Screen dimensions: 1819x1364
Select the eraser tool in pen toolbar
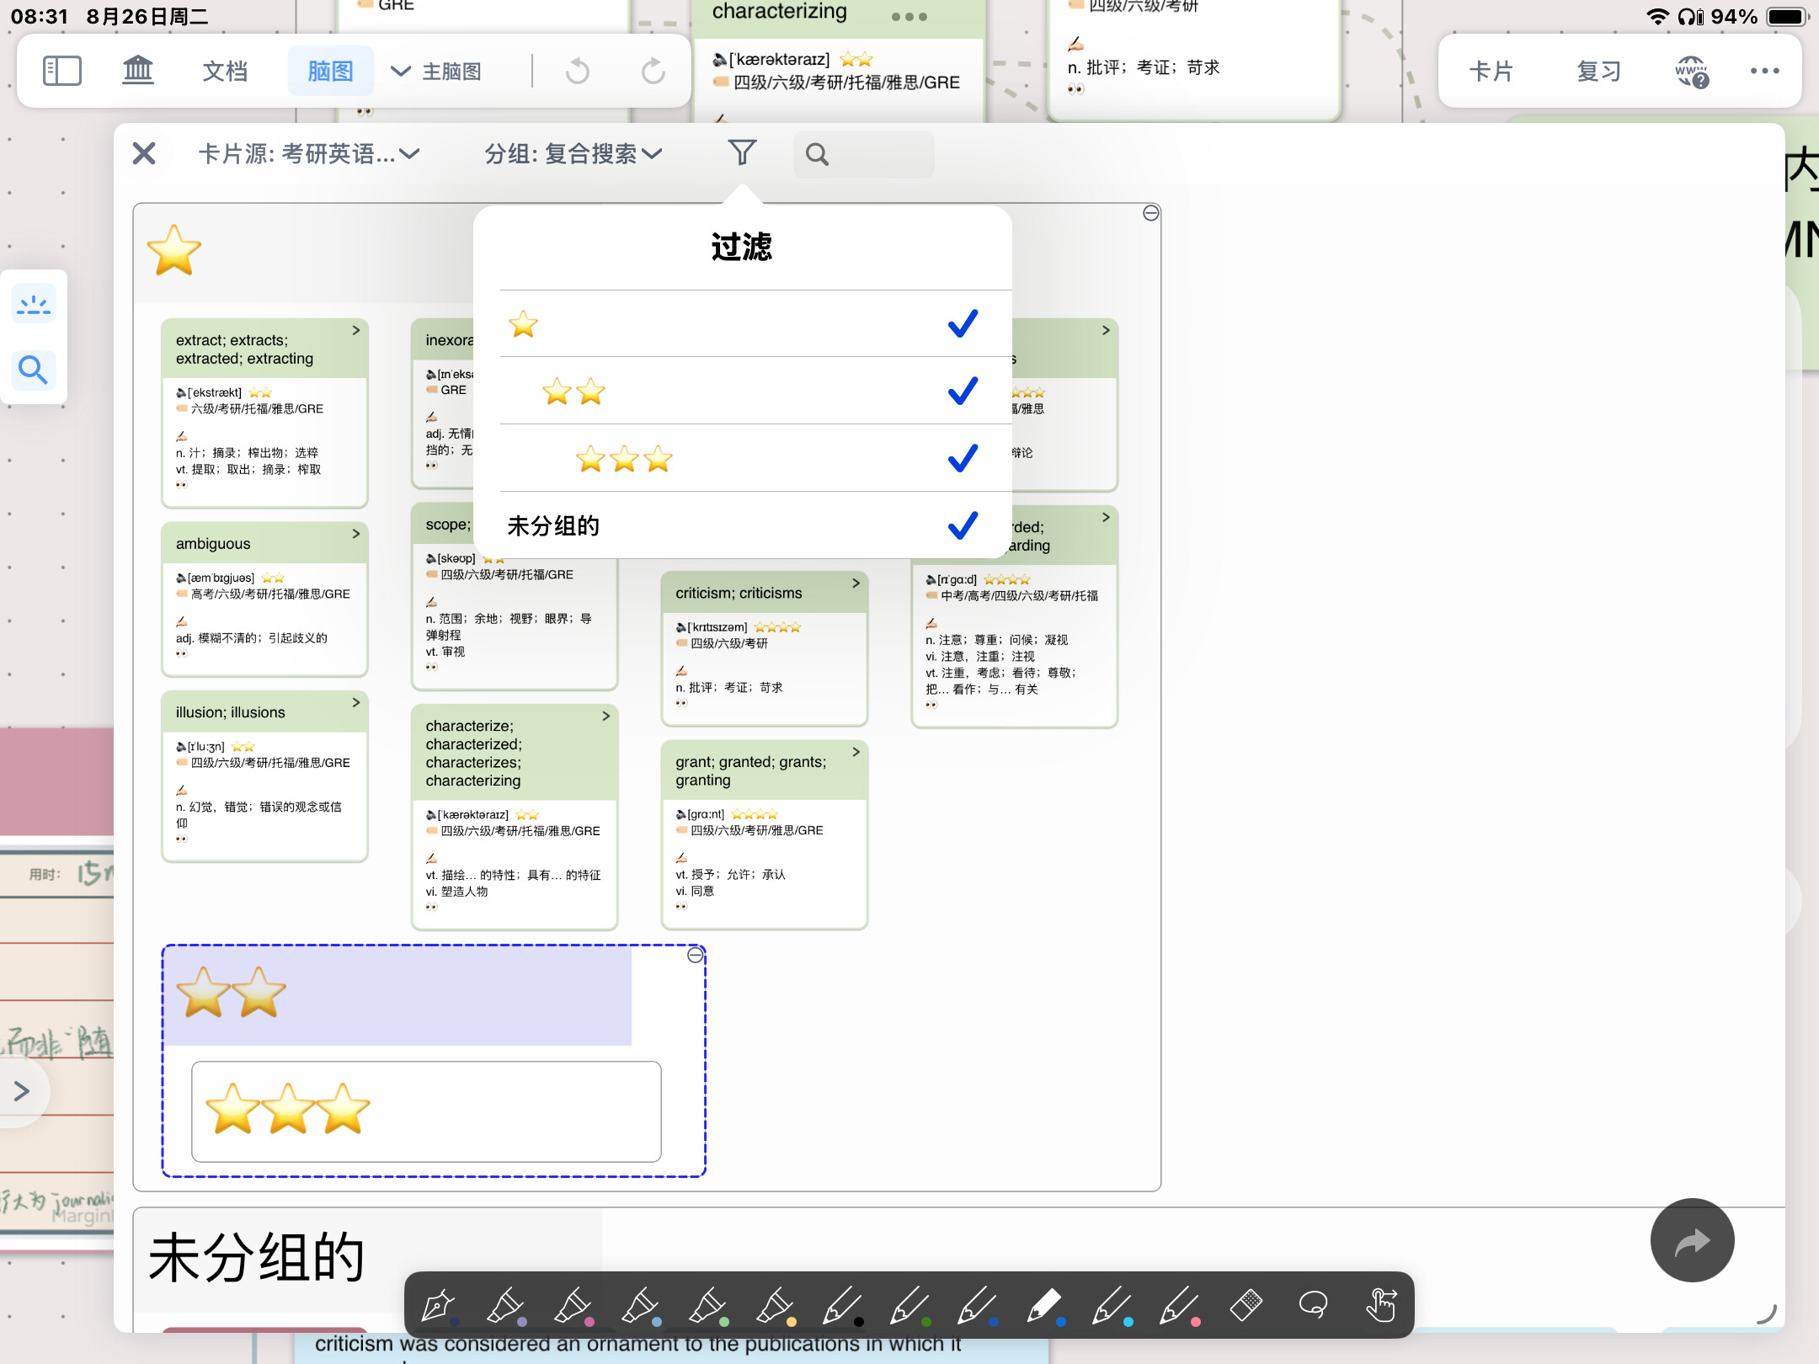coord(1246,1305)
